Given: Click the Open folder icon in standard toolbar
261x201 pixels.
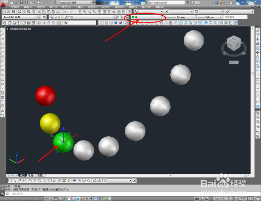Looking at the screenshot, I should [8, 11].
